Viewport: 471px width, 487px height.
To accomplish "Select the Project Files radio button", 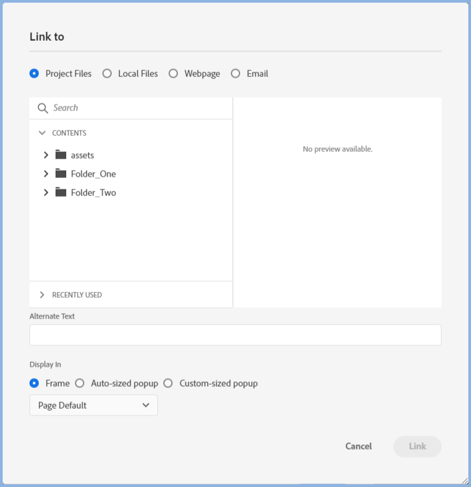I will 34,74.
